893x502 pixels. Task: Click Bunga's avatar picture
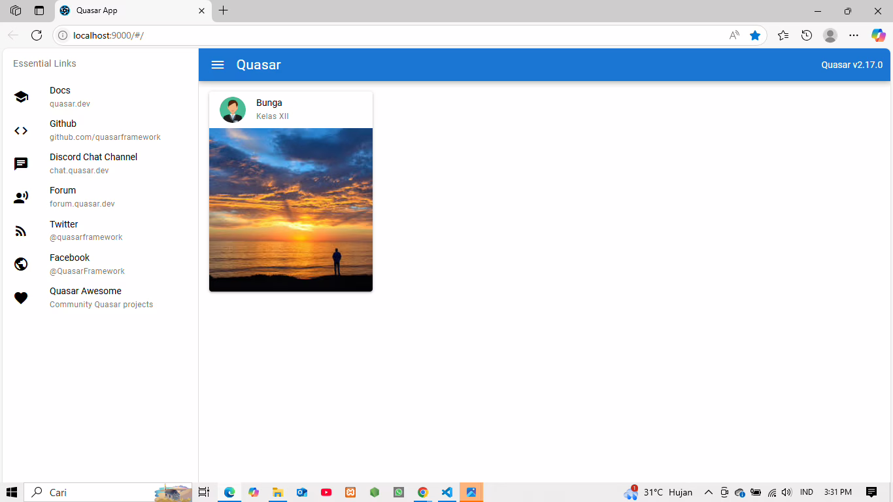233,110
